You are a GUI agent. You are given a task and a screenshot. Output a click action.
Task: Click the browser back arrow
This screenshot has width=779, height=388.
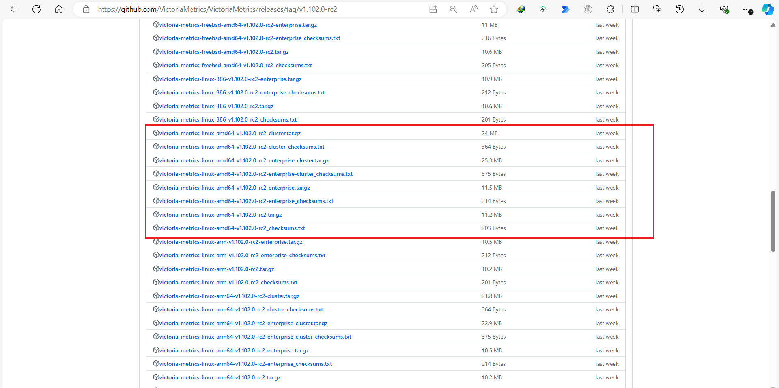pyautogui.click(x=14, y=9)
